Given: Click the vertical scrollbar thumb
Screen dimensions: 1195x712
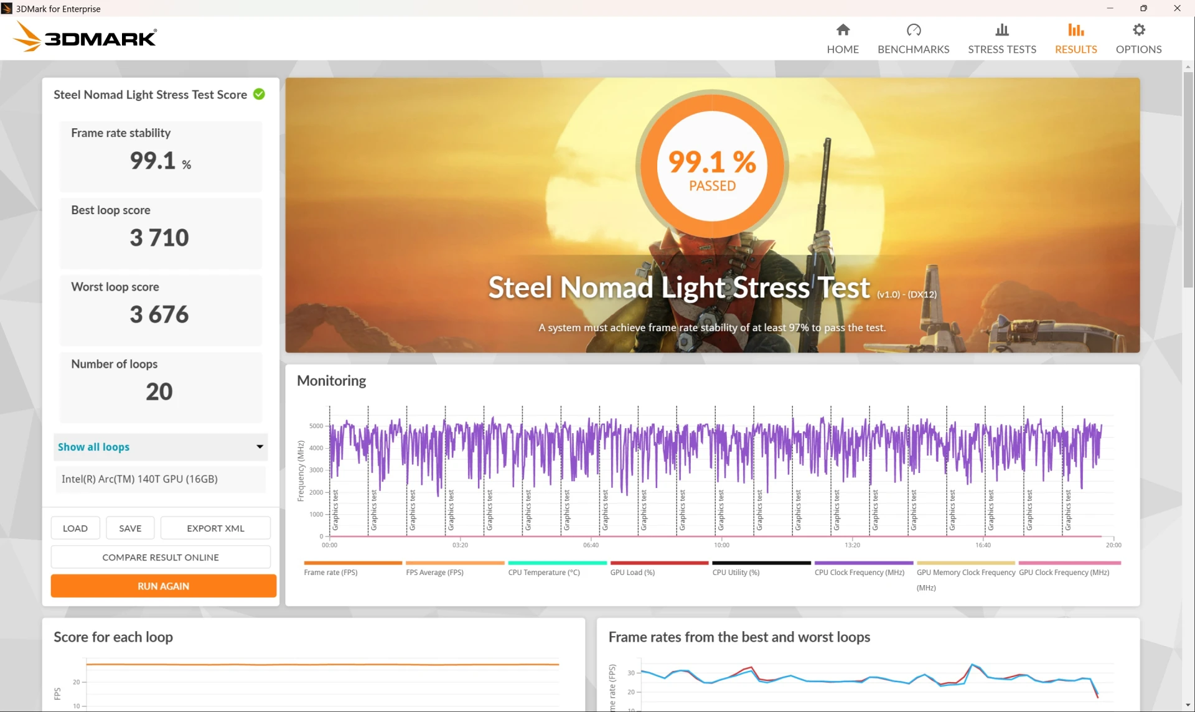Looking at the screenshot, I should (x=1188, y=180).
